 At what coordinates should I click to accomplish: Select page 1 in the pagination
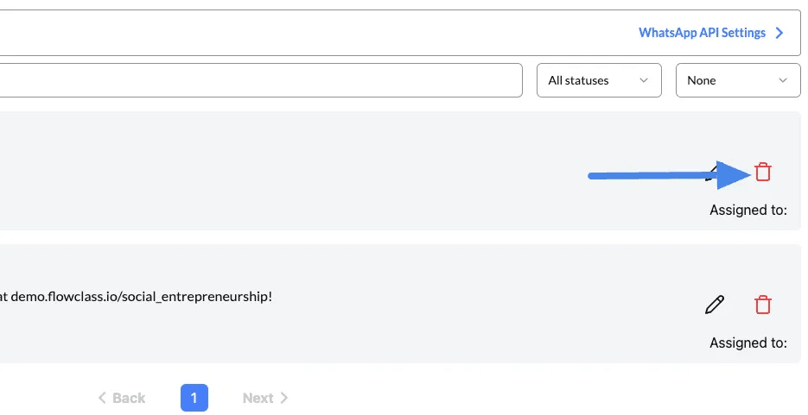click(x=194, y=398)
